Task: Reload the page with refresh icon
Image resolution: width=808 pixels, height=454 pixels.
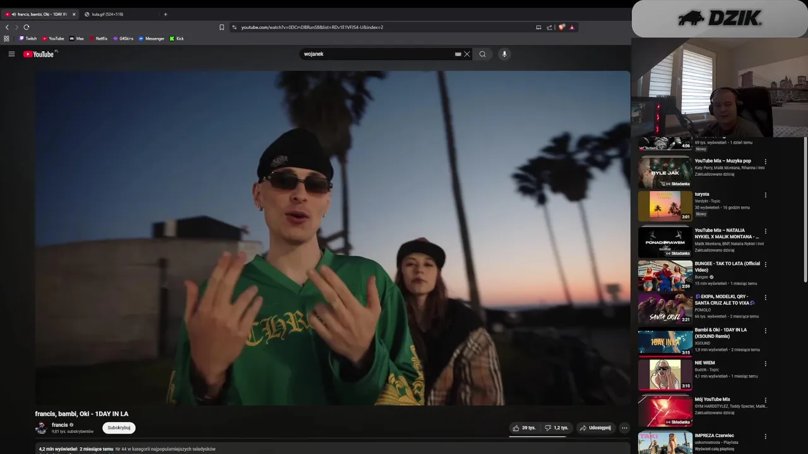Action: pos(27,27)
